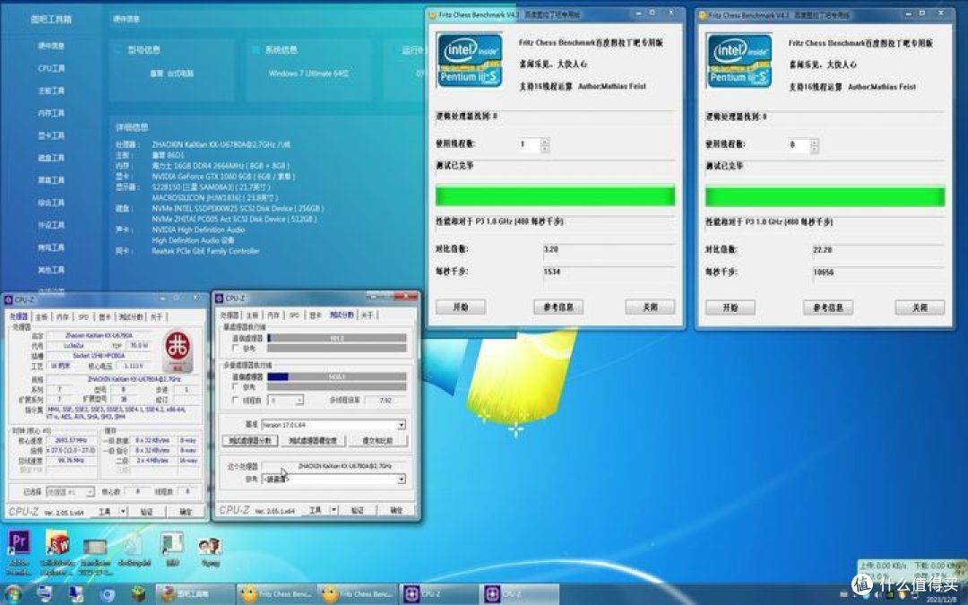Open the SolidWorks desktop shortcut
The width and height of the screenshot is (968, 605).
point(57,545)
